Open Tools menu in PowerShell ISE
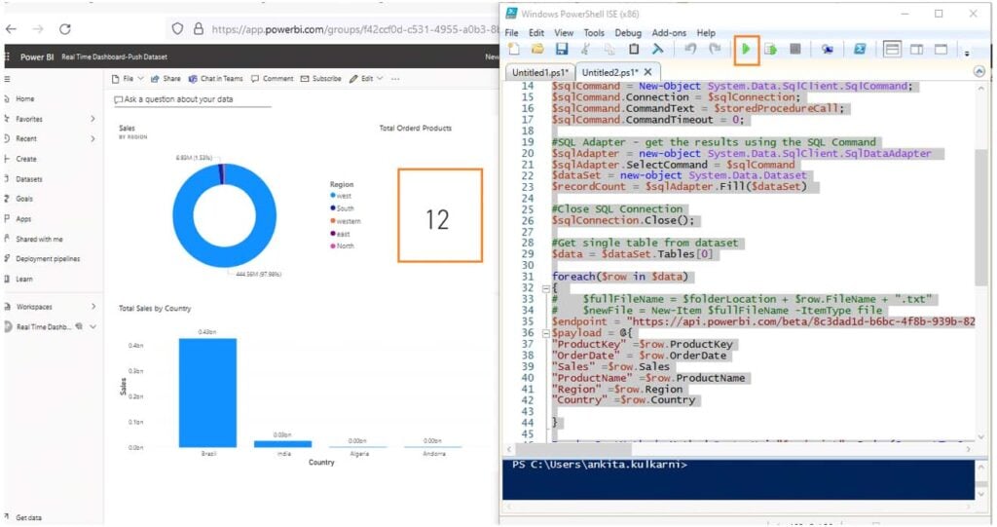This screenshot has height=527, width=997. pyautogui.click(x=594, y=32)
